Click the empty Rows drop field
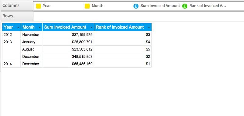Viewport: 244px width, 116px height. [x=138, y=16]
